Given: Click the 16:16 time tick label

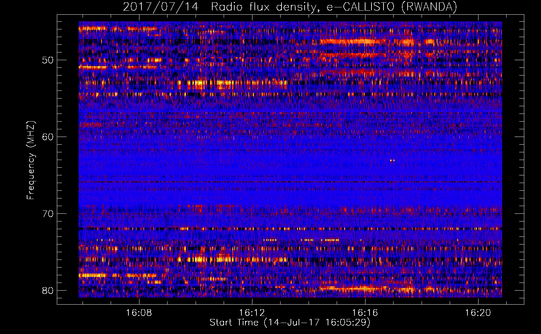Looking at the screenshot, I should (x=365, y=313).
